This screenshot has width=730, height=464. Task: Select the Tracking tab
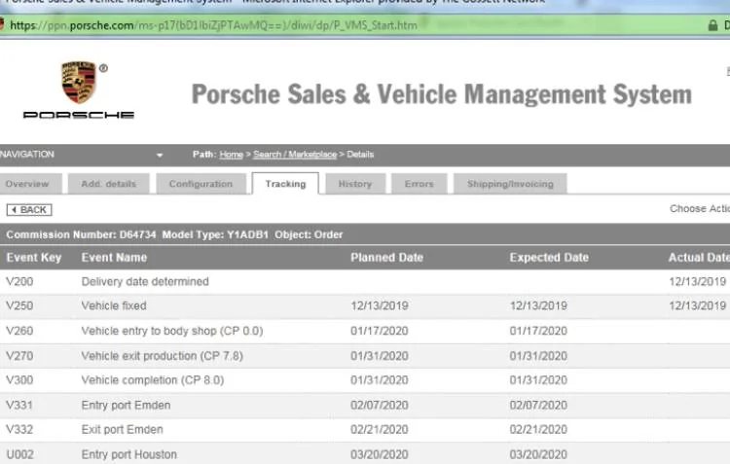pos(285,184)
